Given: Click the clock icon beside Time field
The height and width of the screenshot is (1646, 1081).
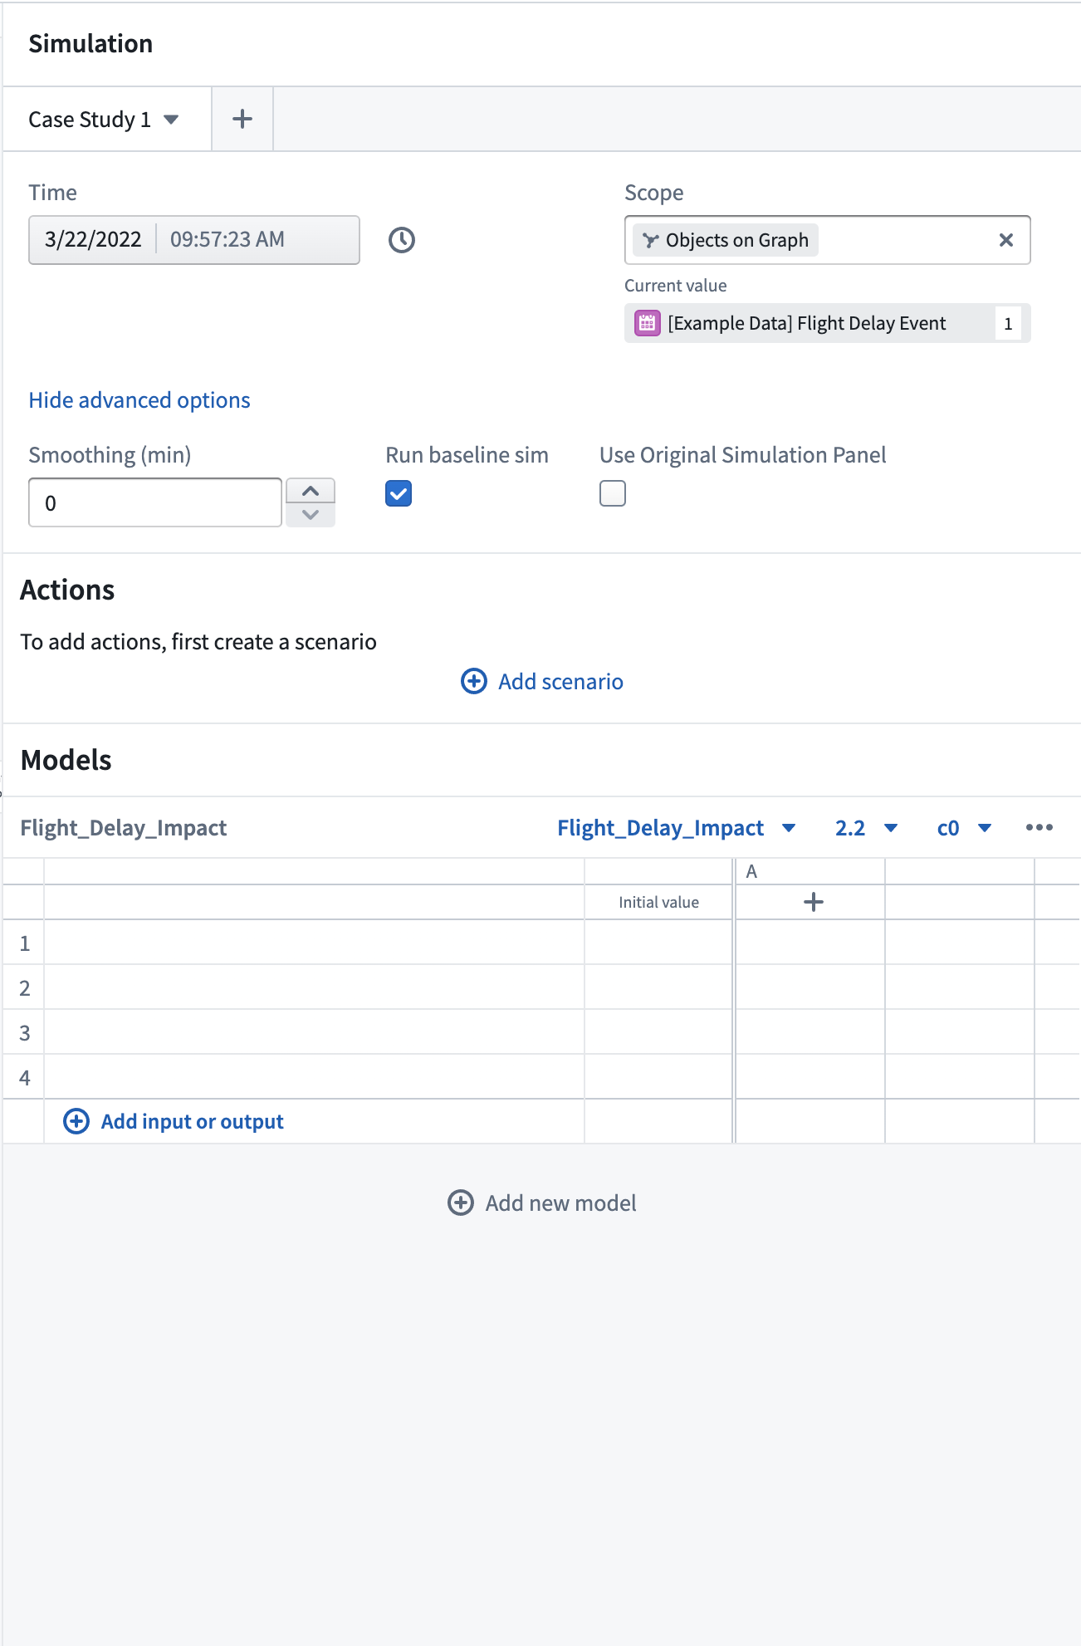Looking at the screenshot, I should (x=402, y=240).
